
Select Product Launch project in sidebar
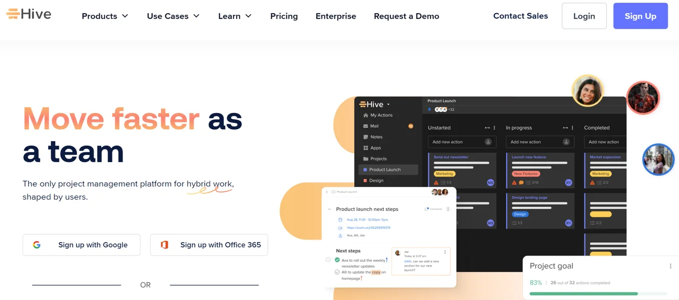pos(388,170)
